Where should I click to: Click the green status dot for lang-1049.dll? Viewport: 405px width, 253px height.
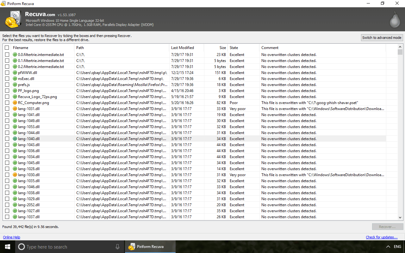pyautogui.click(x=15, y=121)
